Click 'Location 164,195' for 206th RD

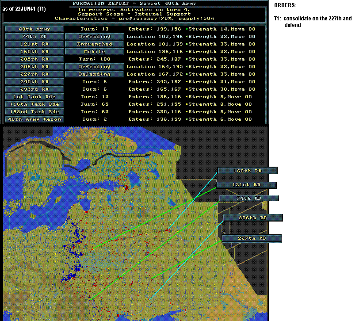(155, 67)
